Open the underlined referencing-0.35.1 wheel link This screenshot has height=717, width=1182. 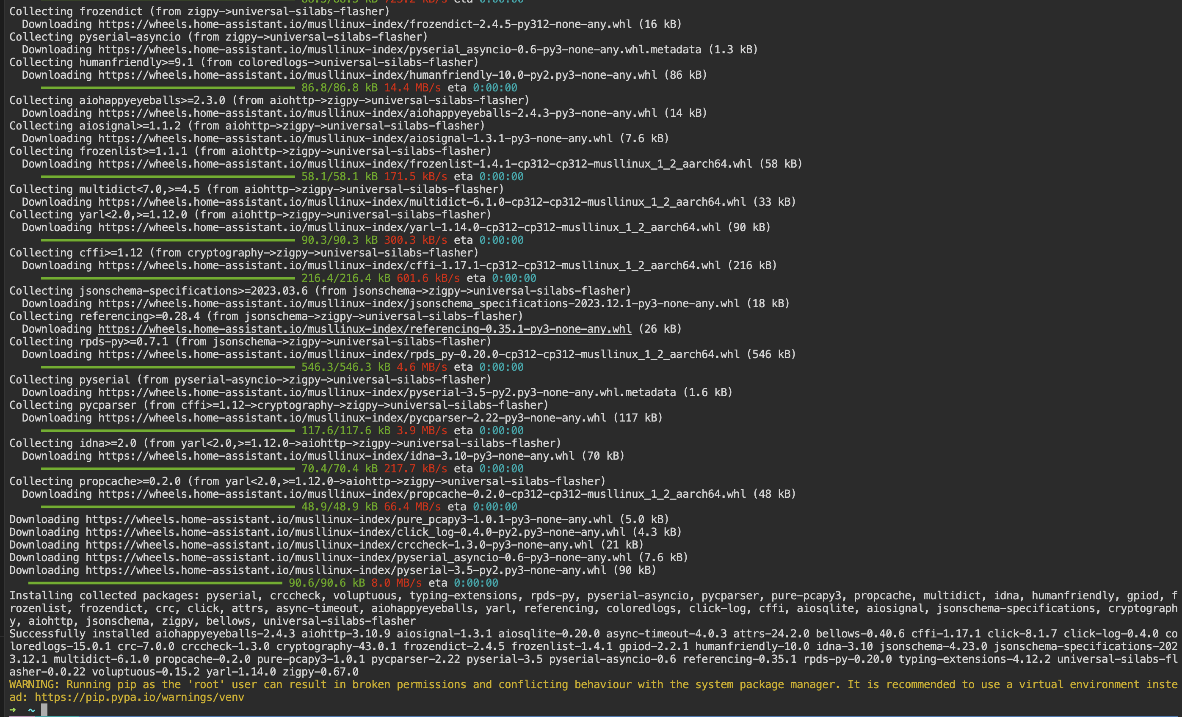[365, 329]
